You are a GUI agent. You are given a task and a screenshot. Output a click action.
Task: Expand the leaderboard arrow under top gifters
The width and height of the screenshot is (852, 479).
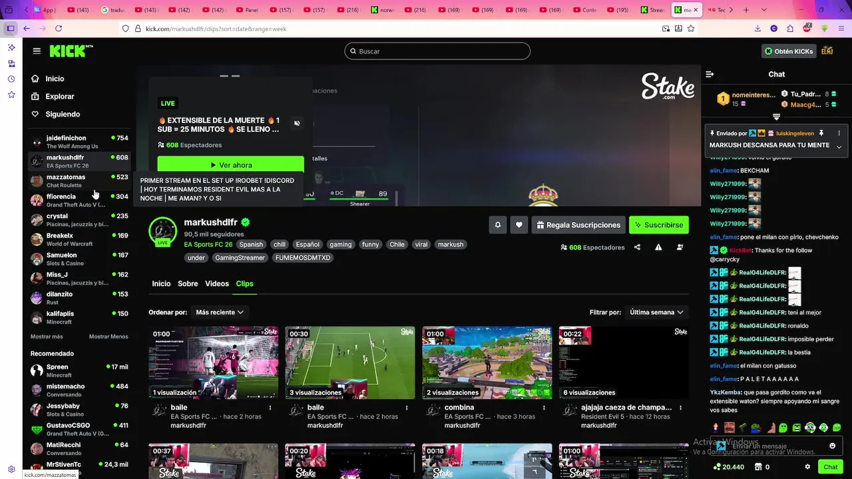[x=776, y=116]
